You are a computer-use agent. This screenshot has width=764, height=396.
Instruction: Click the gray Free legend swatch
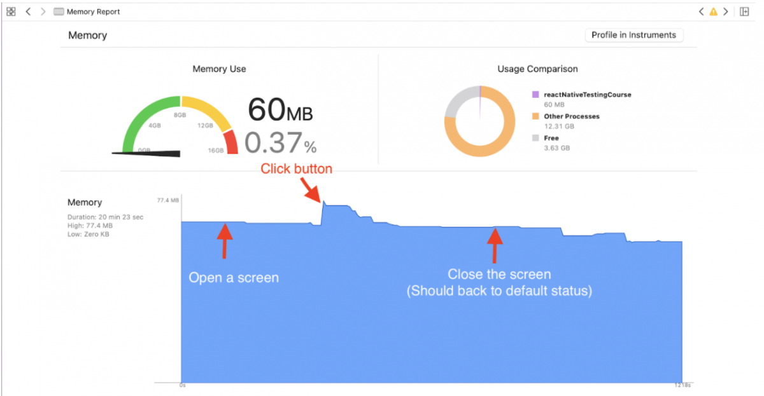(535, 138)
